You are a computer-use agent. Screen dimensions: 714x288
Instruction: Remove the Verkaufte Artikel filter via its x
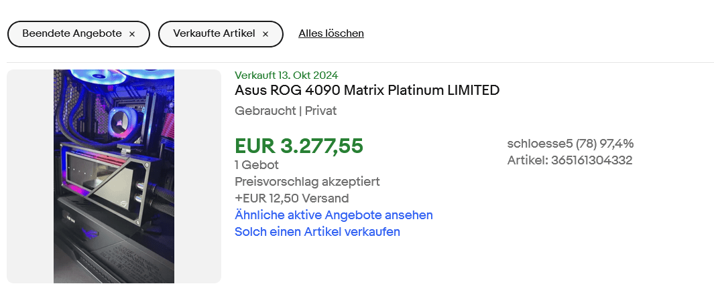265,34
